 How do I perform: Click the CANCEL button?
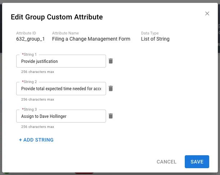pos(166,162)
